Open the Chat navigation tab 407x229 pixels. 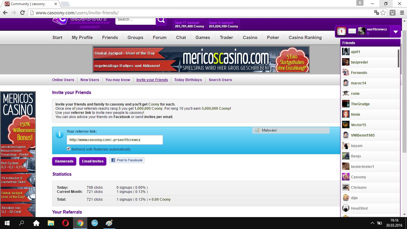point(181,38)
